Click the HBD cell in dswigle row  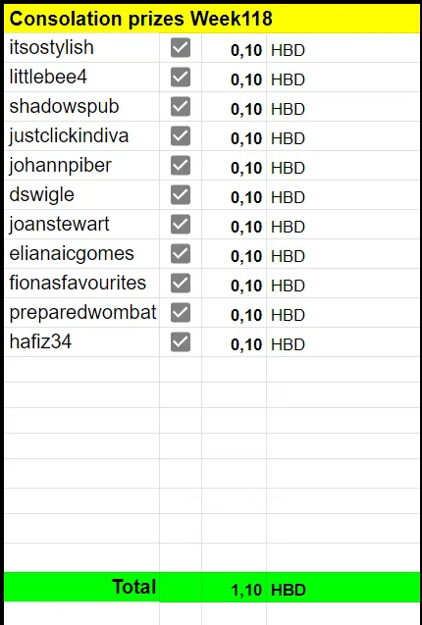[x=343, y=195]
